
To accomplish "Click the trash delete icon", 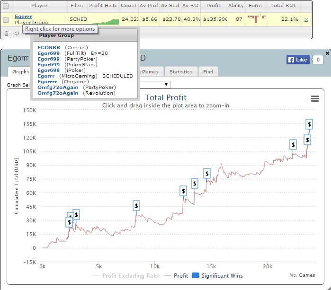I will [x=7, y=34].
